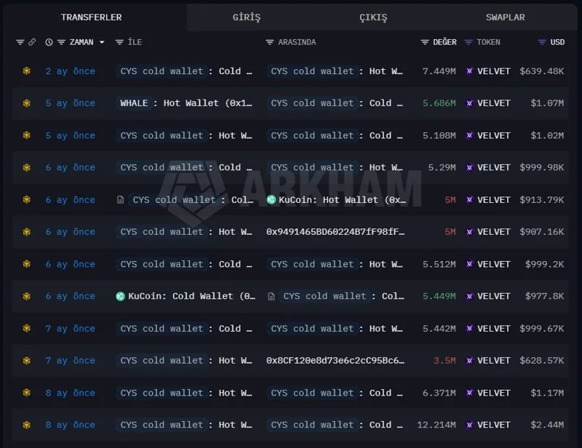Click the VELVET token icon in 7.449M row
Viewport: 582px width, 448px height.
(x=469, y=71)
